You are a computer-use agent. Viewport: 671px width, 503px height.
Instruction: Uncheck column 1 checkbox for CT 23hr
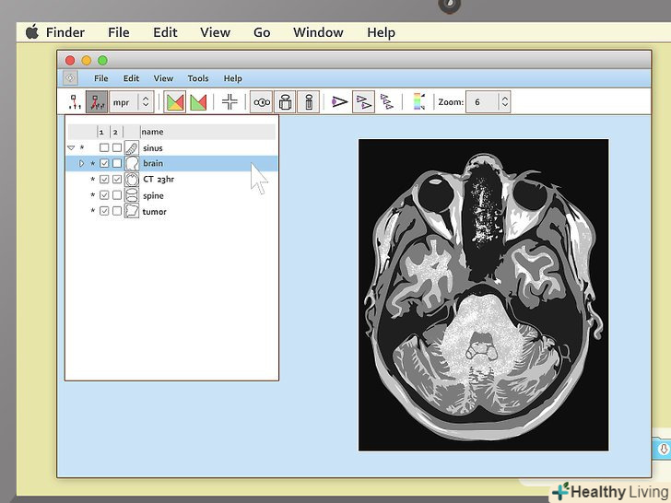(104, 180)
